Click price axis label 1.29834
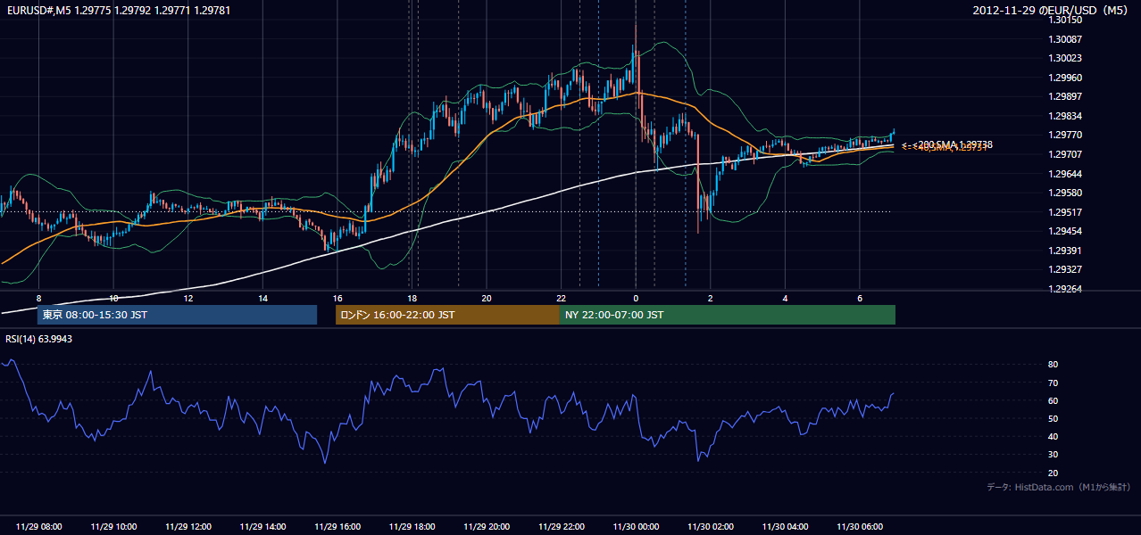Viewport: 1141px width, 535px height. (1065, 116)
